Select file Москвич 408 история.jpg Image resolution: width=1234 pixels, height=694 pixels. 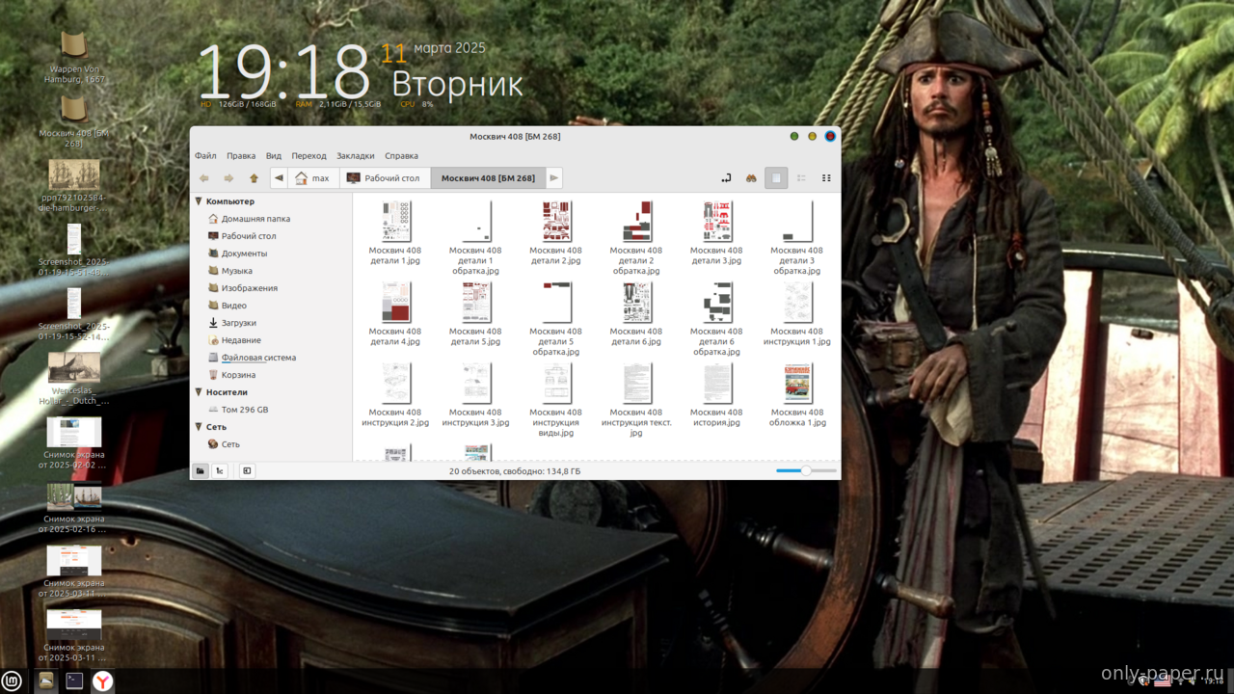click(x=716, y=394)
